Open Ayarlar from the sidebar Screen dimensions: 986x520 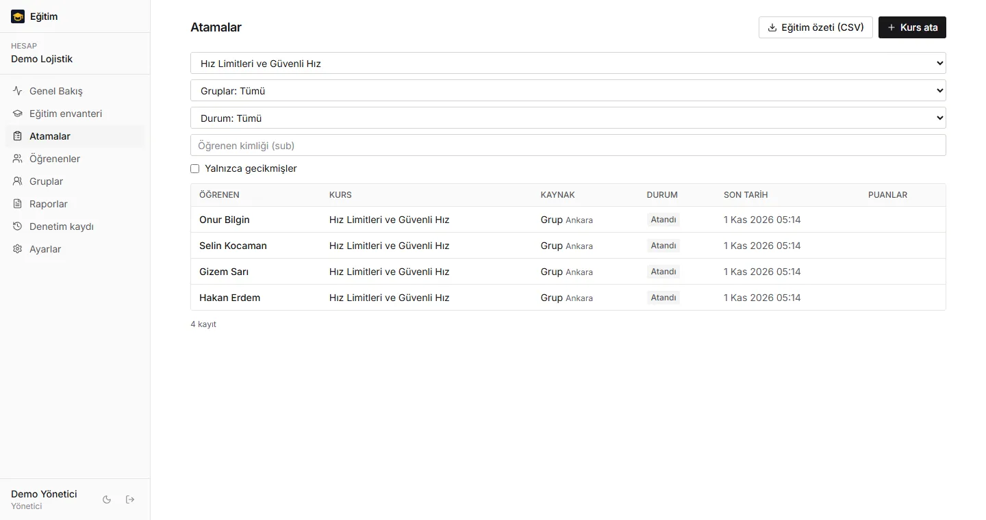pyautogui.click(x=75, y=249)
